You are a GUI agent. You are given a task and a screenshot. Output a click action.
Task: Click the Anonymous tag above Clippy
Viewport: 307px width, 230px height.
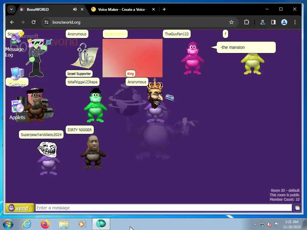(77, 34)
